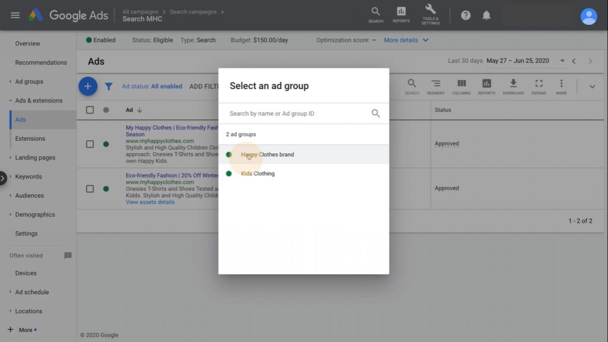Image resolution: width=608 pixels, height=342 pixels.
Task: Click All campaigns breadcrumb
Action: click(x=140, y=12)
